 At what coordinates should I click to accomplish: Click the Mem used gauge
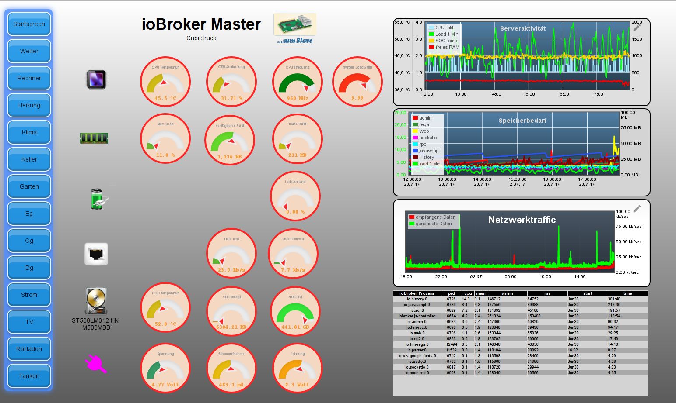(x=165, y=138)
